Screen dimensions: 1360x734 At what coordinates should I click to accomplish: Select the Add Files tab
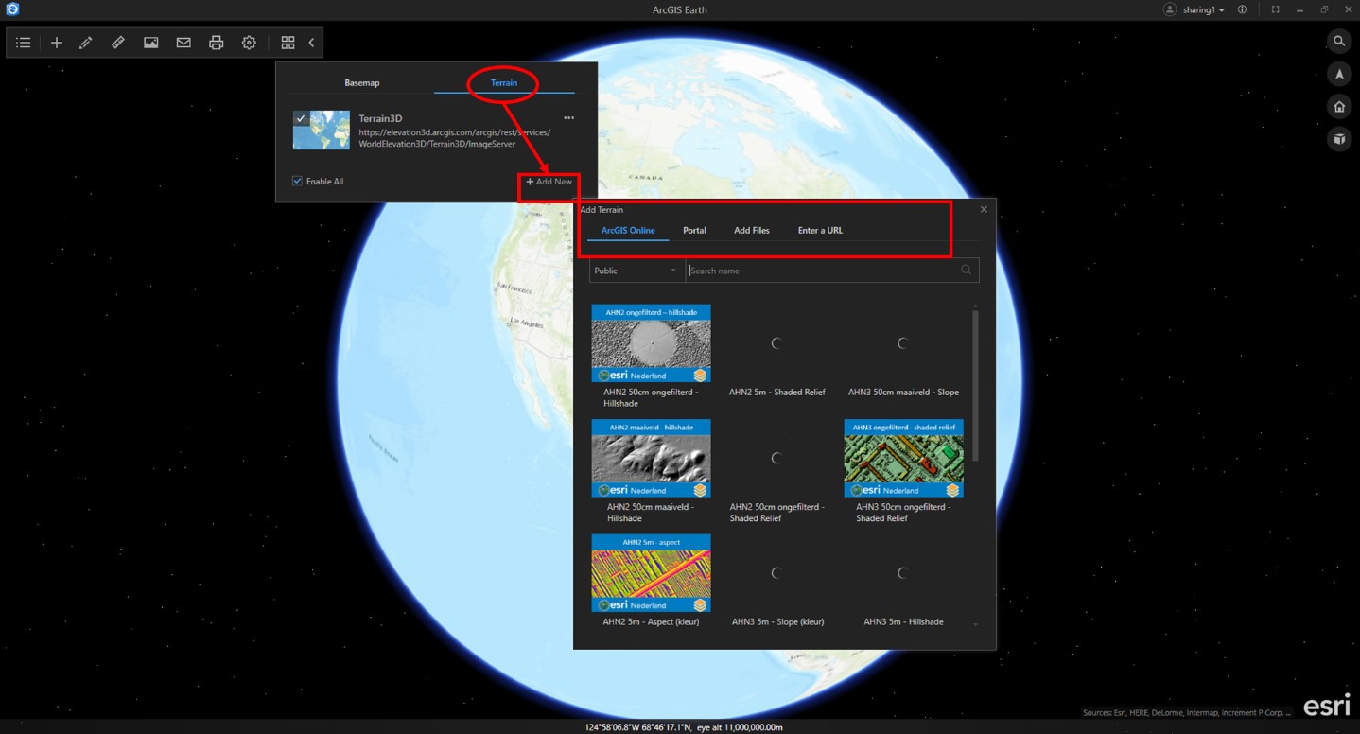tap(752, 231)
